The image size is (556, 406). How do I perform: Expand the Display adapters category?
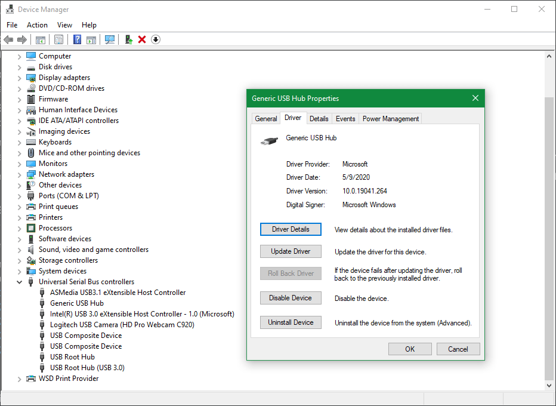pyautogui.click(x=19, y=77)
